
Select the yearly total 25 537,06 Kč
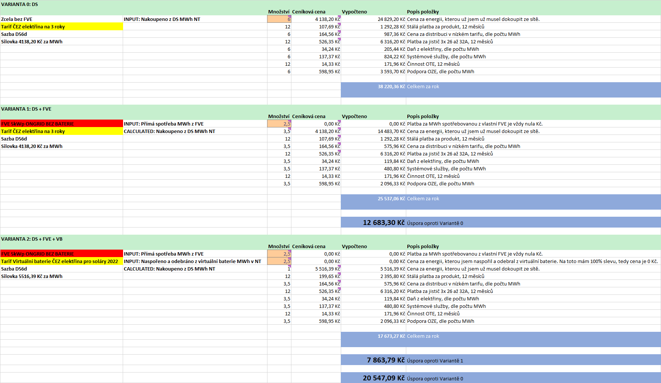click(373, 198)
